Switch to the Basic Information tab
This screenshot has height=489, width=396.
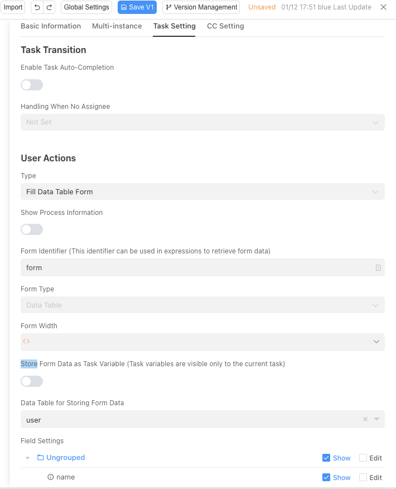tap(51, 26)
